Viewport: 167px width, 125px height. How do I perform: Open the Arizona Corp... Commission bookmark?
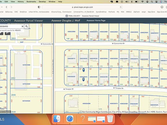pyautogui.click(x=61, y=12)
